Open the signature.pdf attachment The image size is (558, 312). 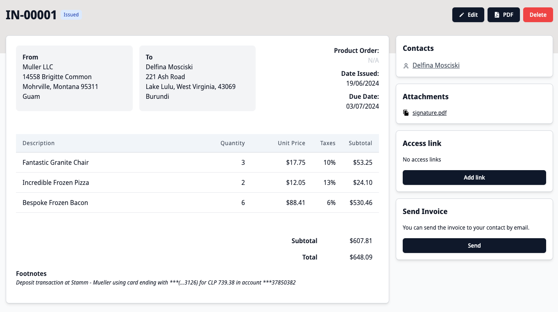pos(429,113)
